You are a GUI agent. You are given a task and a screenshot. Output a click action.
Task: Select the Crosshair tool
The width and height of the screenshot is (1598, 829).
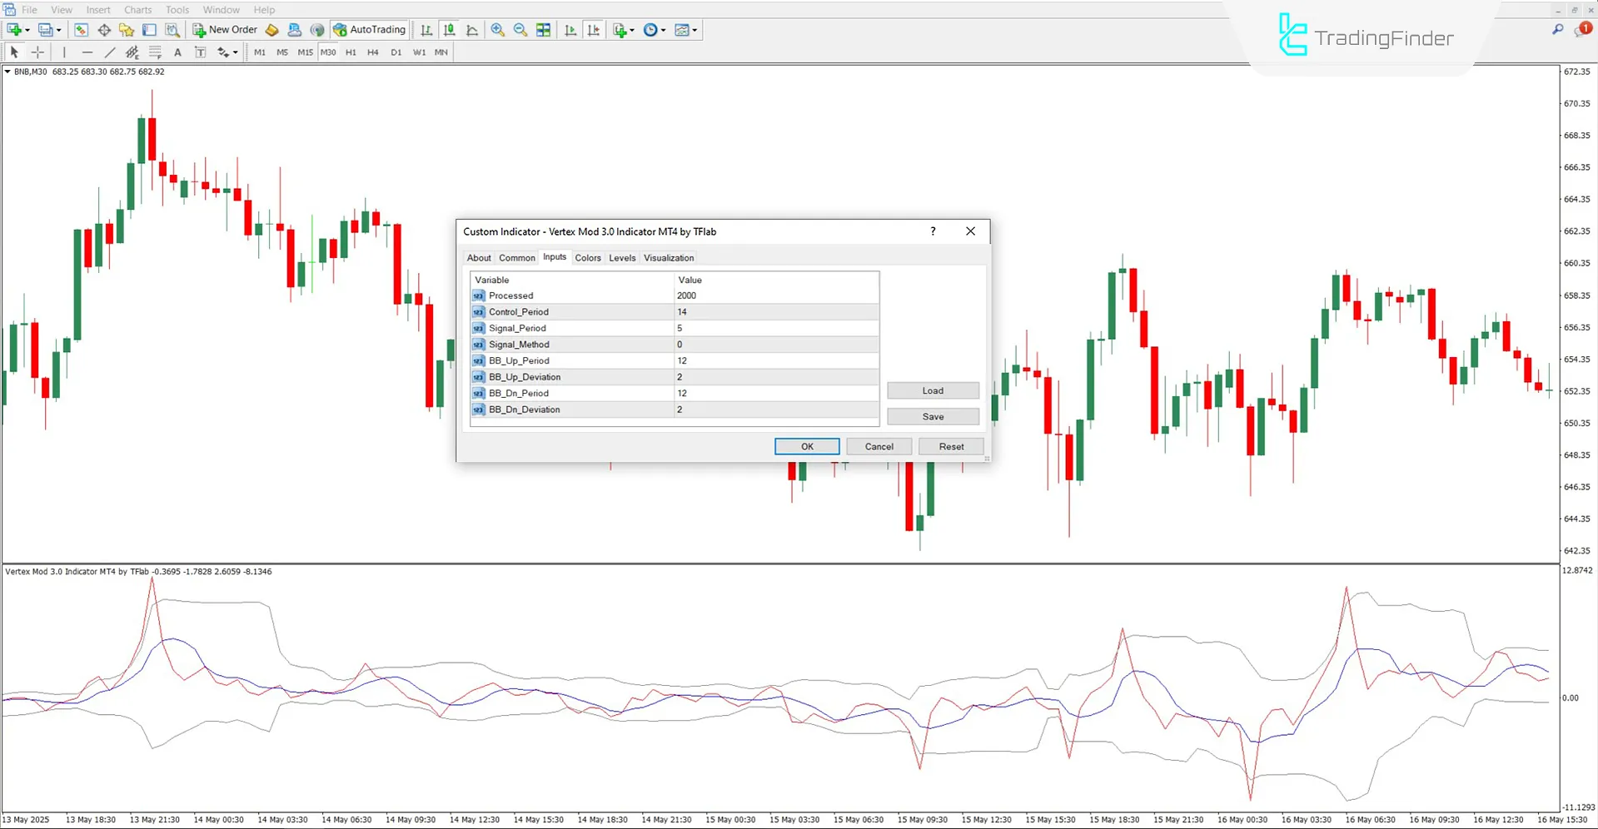click(x=37, y=52)
